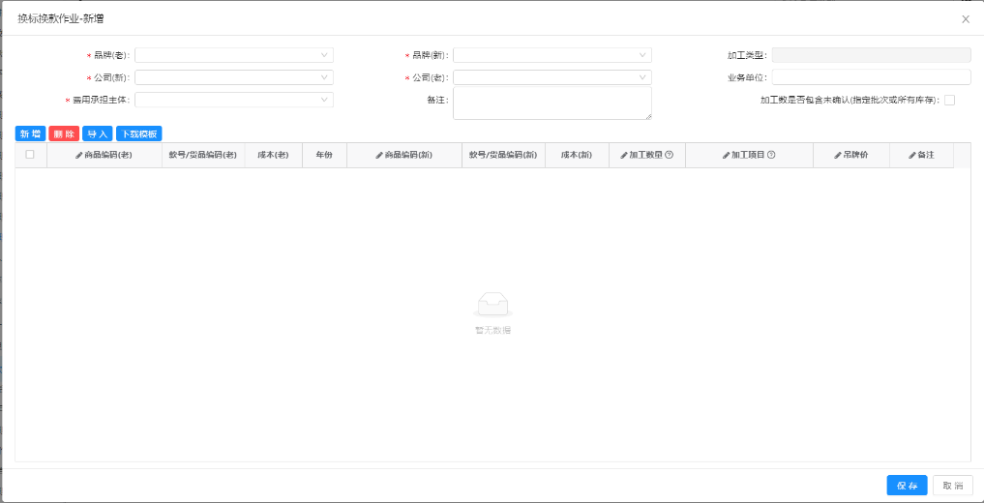
Task: Click the help icon next to 加工数量
Action: [x=669, y=155]
